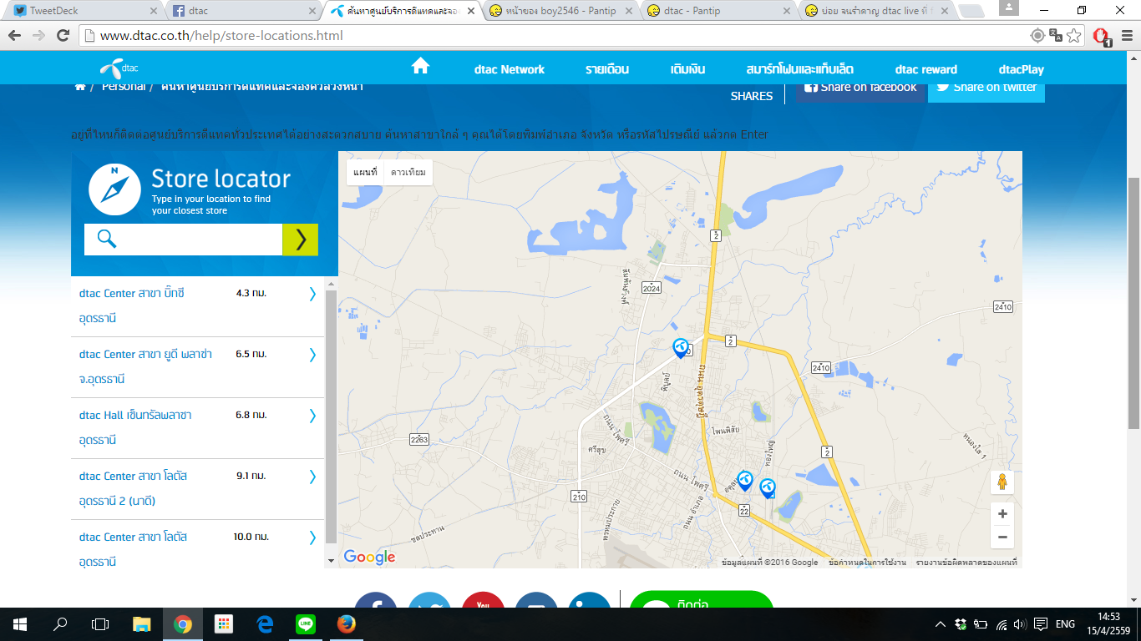Image resolution: width=1141 pixels, height=641 pixels.
Task: Click the dtac logo in the site header
Action: [119, 69]
